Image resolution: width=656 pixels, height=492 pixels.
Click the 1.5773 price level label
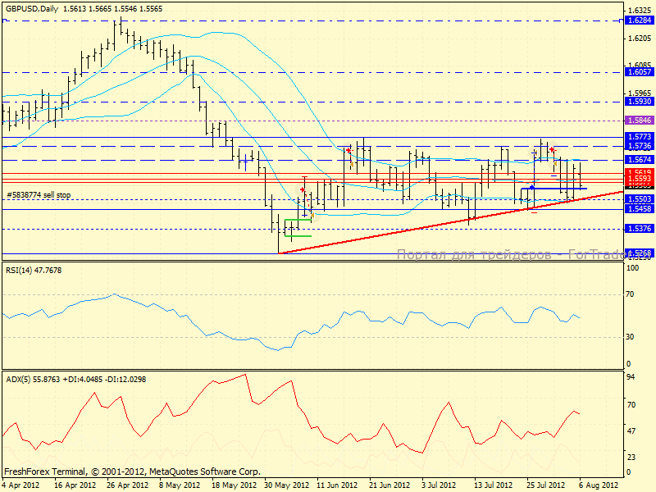point(638,137)
